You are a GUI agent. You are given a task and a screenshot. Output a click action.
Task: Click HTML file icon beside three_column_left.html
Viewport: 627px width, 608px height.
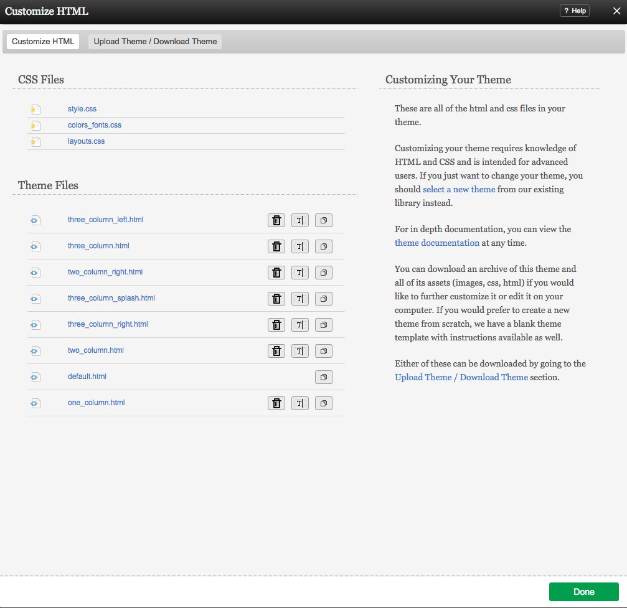coord(35,220)
